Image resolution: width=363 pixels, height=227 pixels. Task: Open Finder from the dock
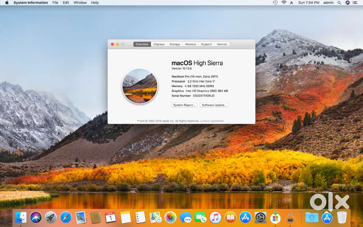(x=21, y=217)
